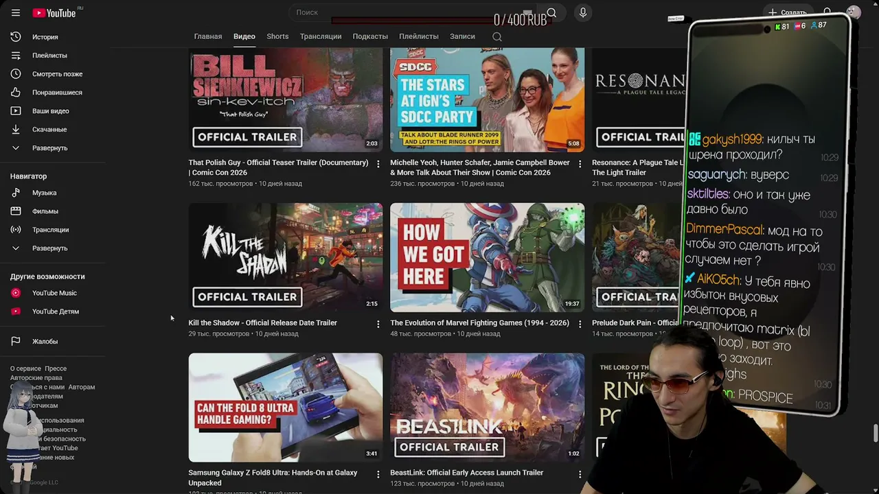Play the Kill the Shadow thumbnail

click(x=286, y=257)
